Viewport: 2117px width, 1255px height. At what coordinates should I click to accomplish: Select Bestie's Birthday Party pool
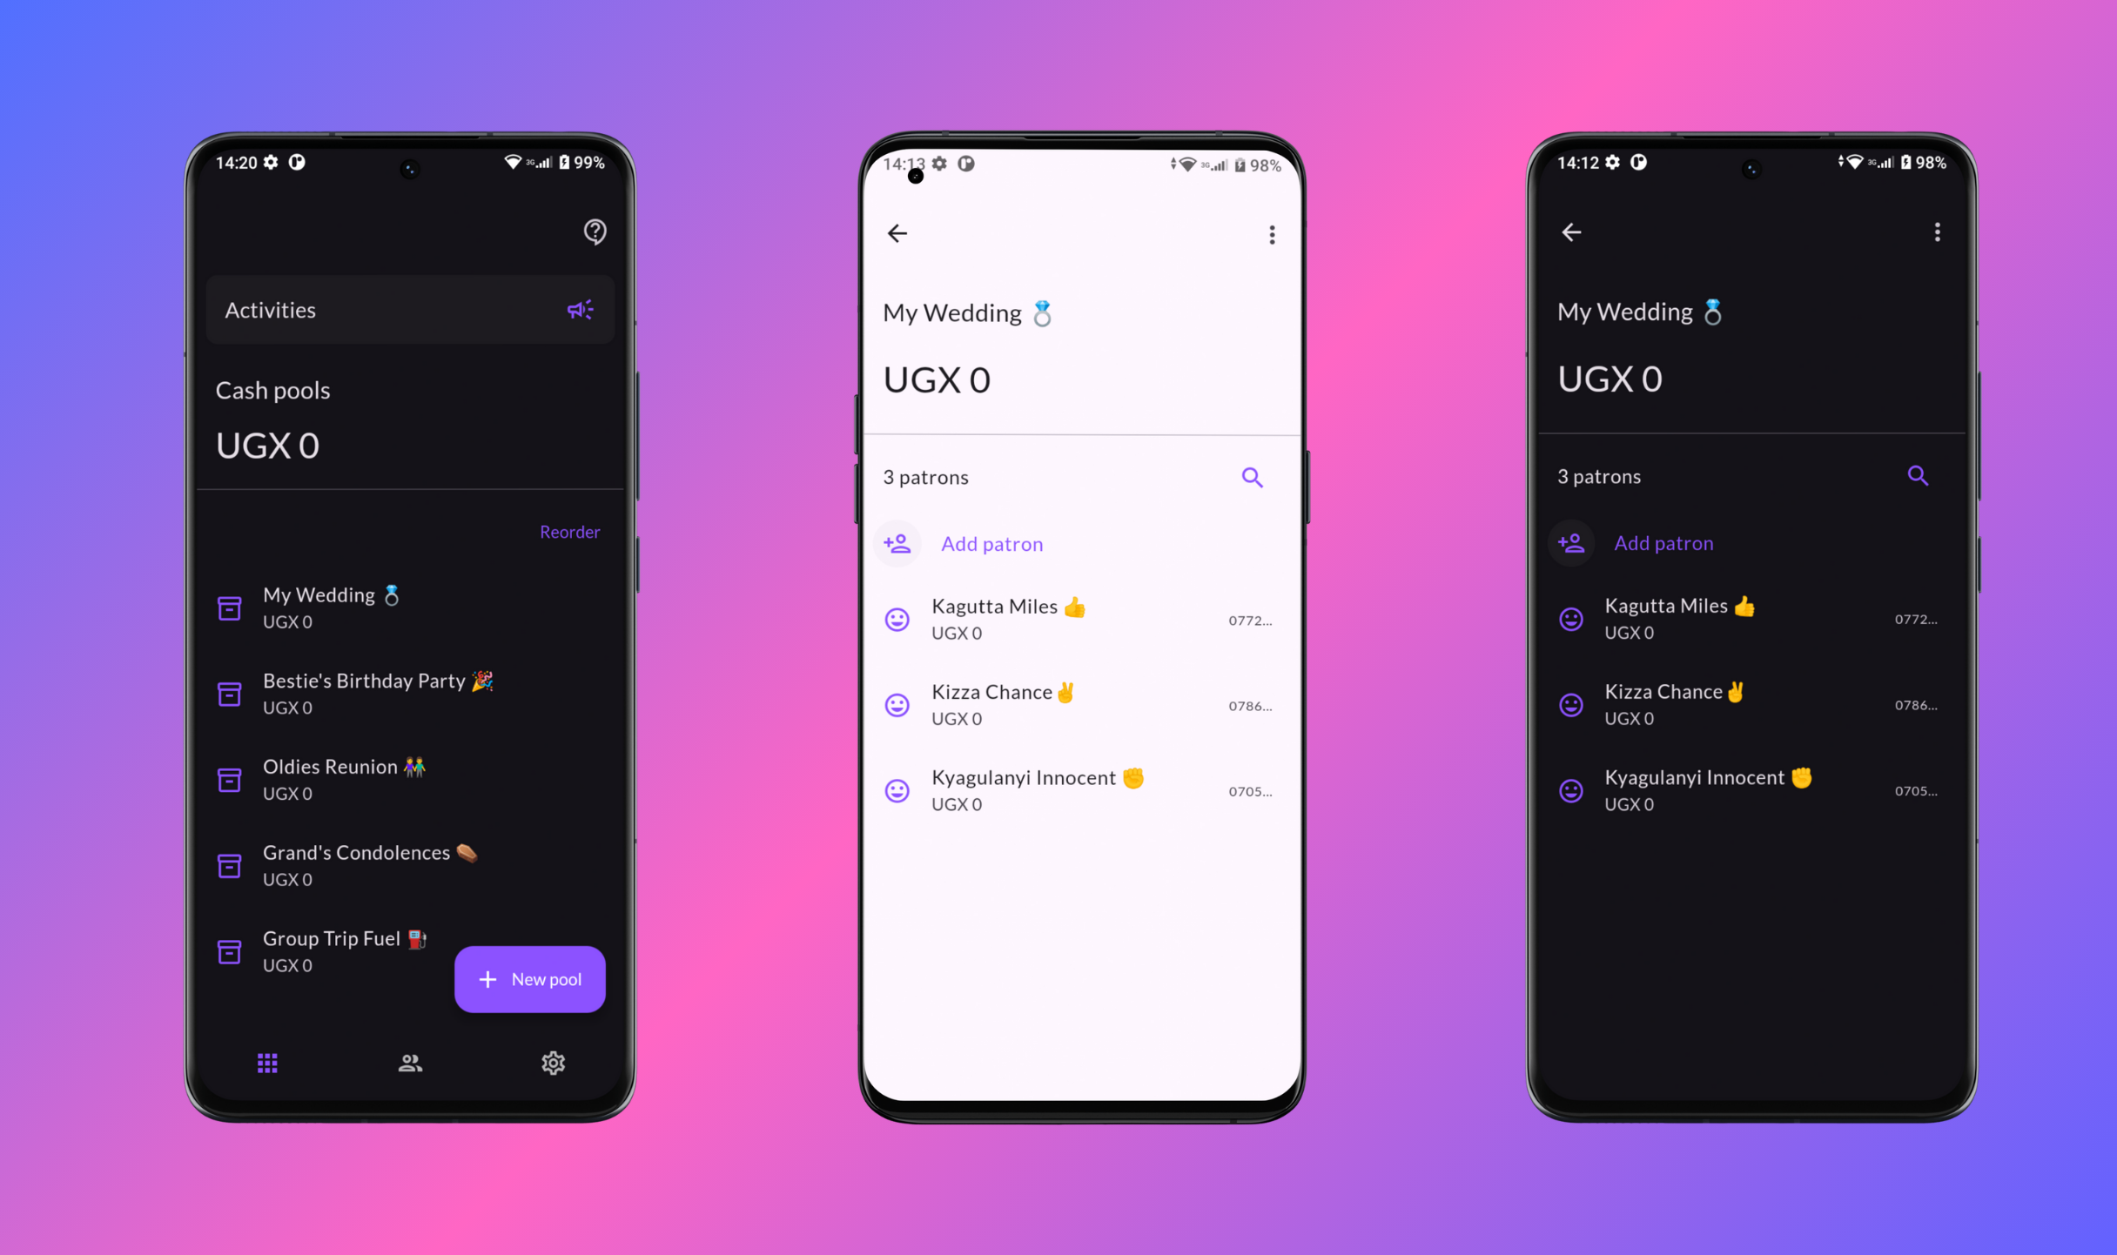click(x=378, y=690)
